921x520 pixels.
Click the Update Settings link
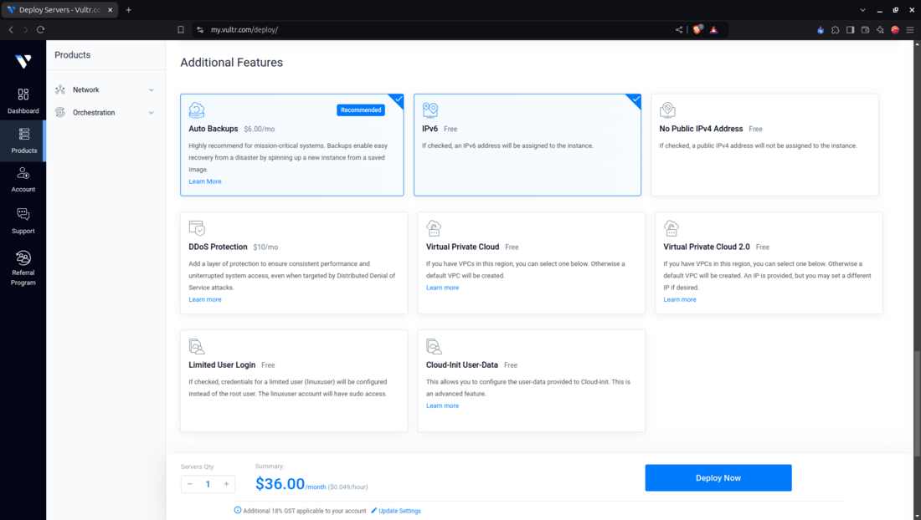pos(399,511)
